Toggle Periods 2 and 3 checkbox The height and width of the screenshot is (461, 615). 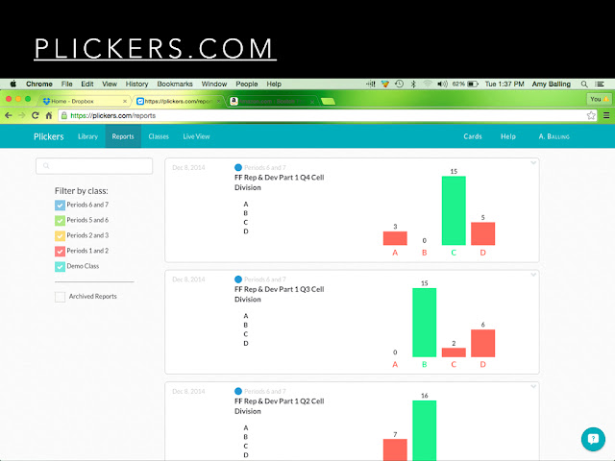click(60, 235)
